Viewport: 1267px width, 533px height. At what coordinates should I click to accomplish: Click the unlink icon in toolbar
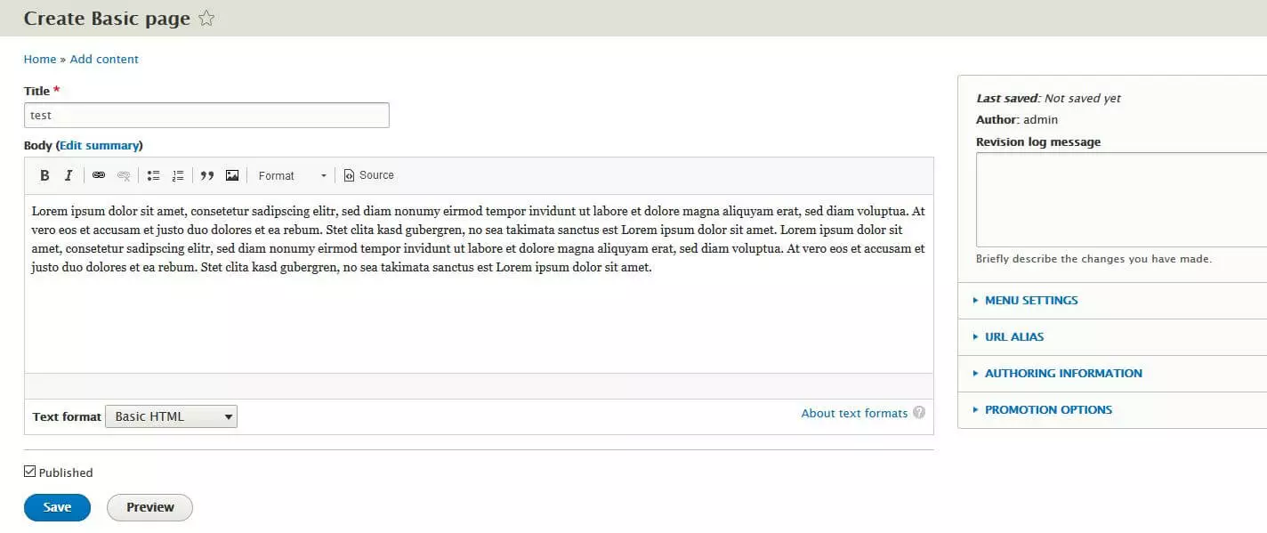pyautogui.click(x=124, y=175)
